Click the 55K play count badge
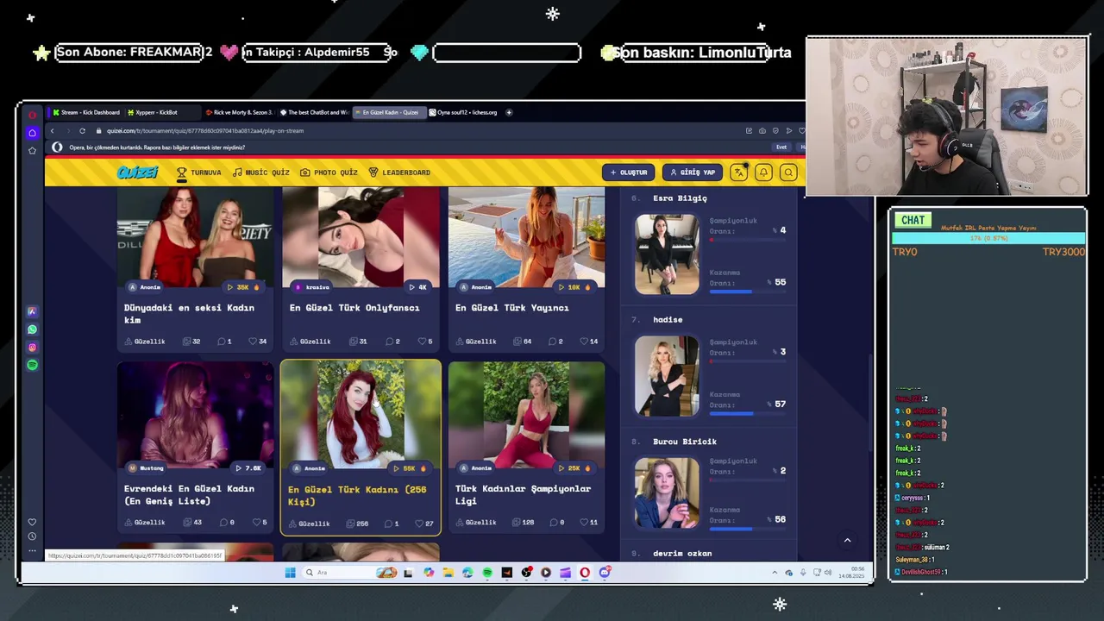This screenshot has height=621, width=1104. (410, 468)
